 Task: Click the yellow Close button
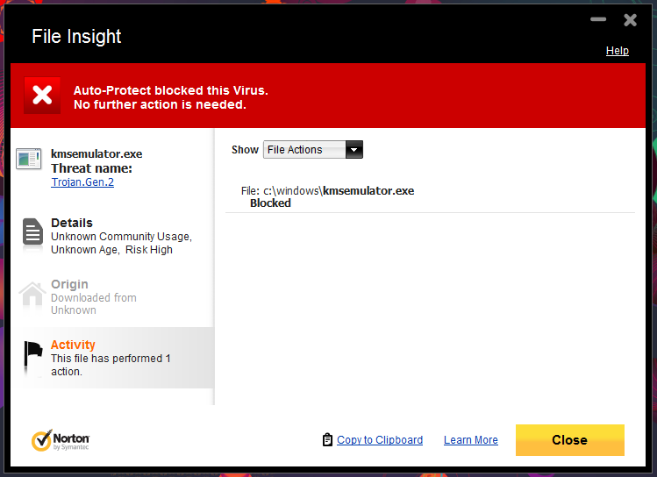coord(570,440)
